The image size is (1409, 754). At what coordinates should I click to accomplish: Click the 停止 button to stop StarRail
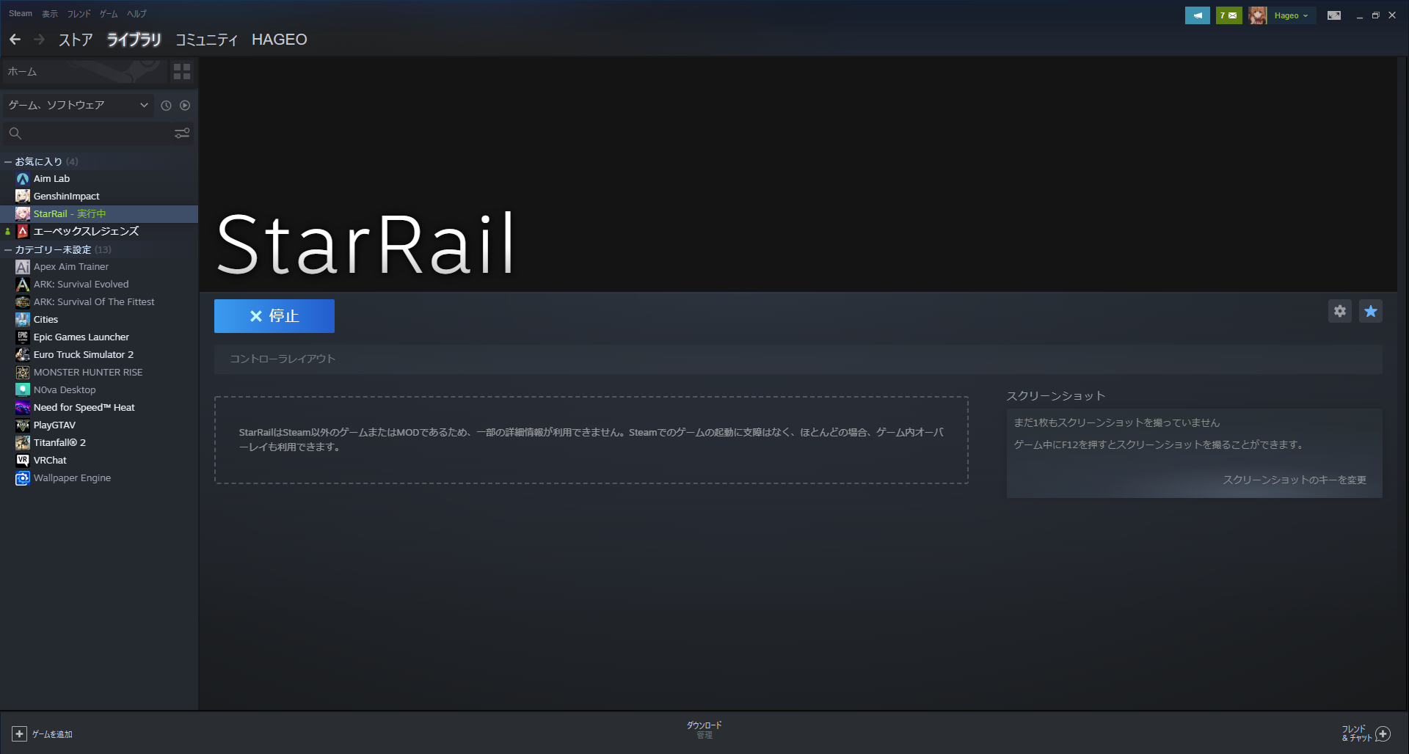(274, 315)
